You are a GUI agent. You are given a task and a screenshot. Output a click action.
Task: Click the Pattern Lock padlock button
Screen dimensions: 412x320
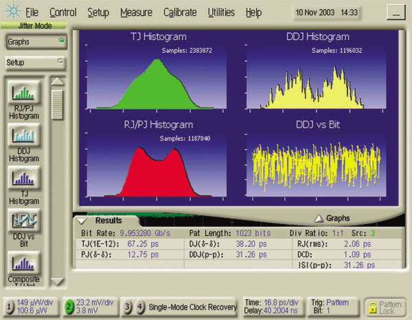point(385,308)
